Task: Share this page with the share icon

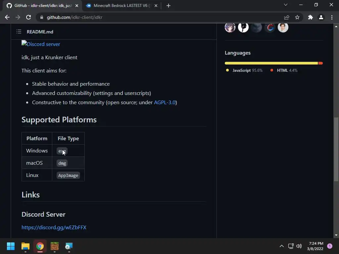Action: 287,17
